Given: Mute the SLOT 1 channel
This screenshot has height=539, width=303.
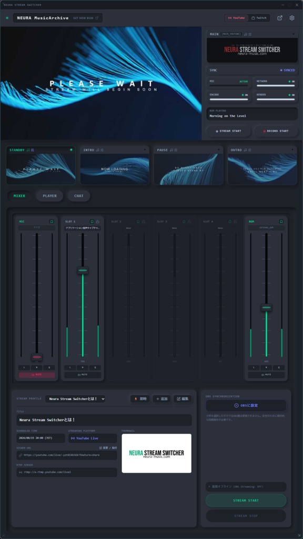Looking at the screenshot, I should [83, 375].
